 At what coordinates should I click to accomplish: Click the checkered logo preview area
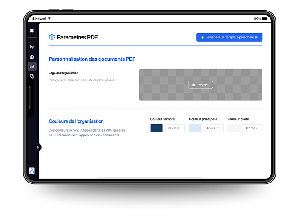(x=201, y=84)
